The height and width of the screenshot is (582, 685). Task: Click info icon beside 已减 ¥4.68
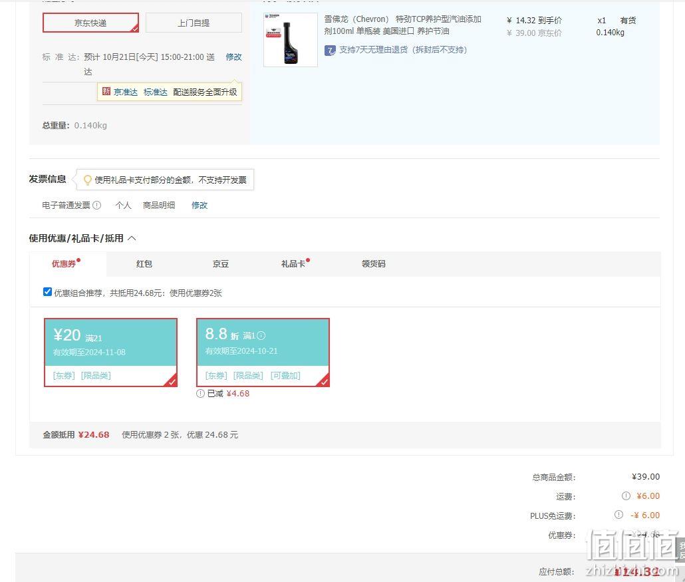201,393
